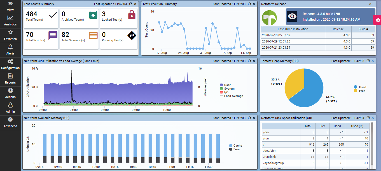
Task: Show Alerts from the sidebar
Action: (x=10, y=50)
